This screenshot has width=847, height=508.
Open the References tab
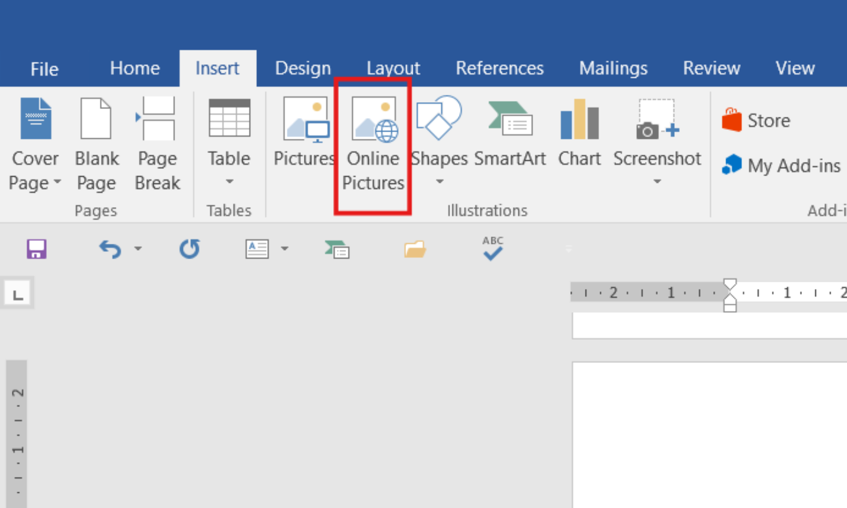(499, 68)
